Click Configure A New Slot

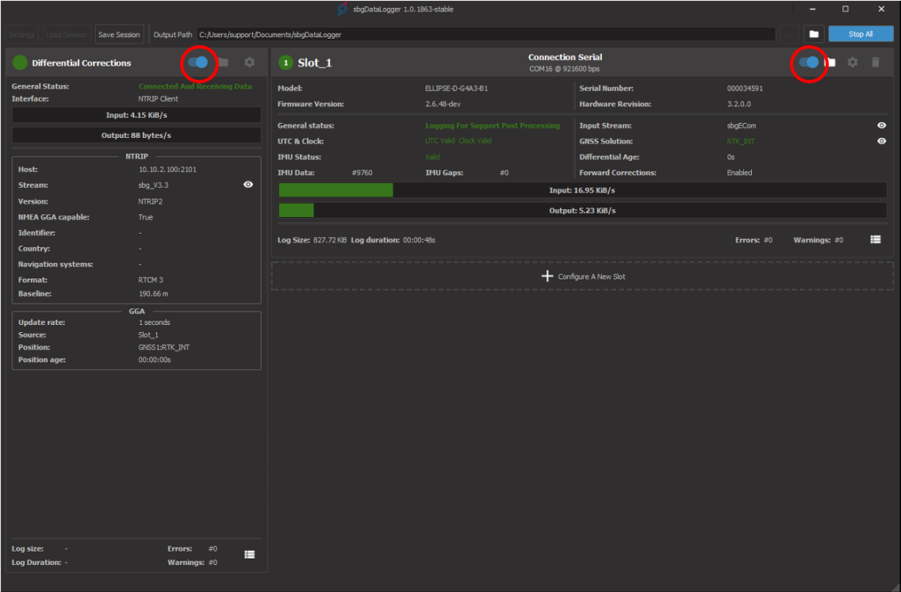pyautogui.click(x=591, y=276)
